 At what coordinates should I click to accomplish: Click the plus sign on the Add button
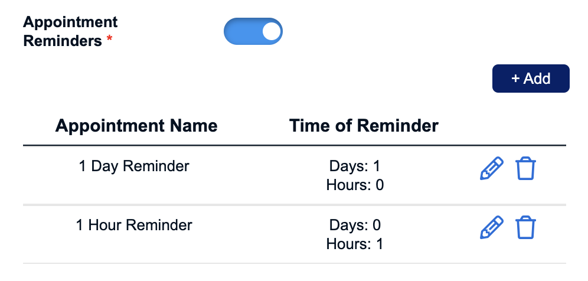coord(515,79)
